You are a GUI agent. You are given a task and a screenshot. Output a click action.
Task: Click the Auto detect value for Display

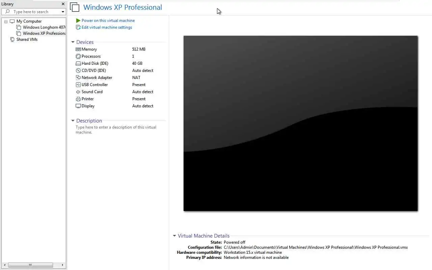pyautogui.click(x=143, y=106)
